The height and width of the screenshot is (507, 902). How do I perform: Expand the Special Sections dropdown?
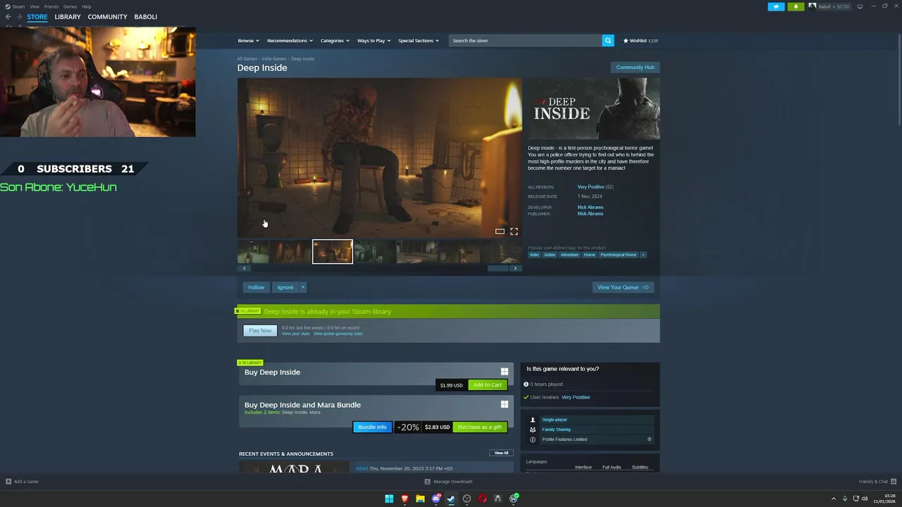tap(419, 40)
